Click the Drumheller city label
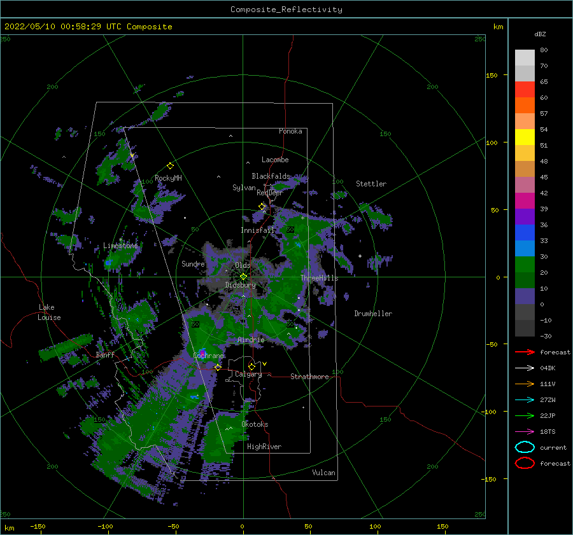Screen dimensions: 573x535 point(372,314)
